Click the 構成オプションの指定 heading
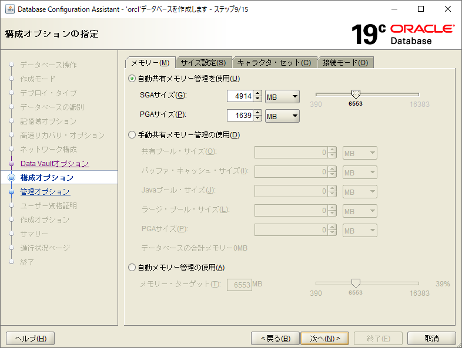Viewport: 462px width, 348px height. coord(52,34)
